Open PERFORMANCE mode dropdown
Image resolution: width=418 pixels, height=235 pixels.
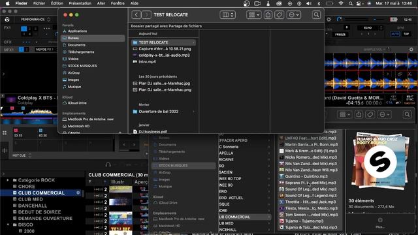(35, 20)
